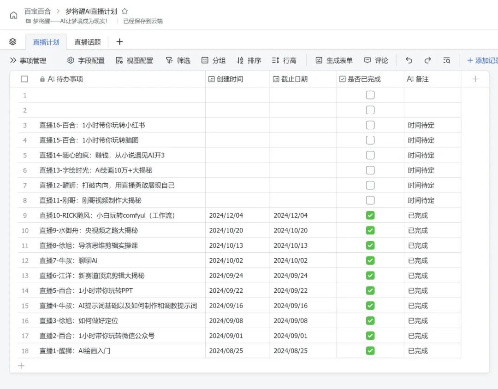Adjust 行高 row height

pyautogui.click(x=285, y=60)
